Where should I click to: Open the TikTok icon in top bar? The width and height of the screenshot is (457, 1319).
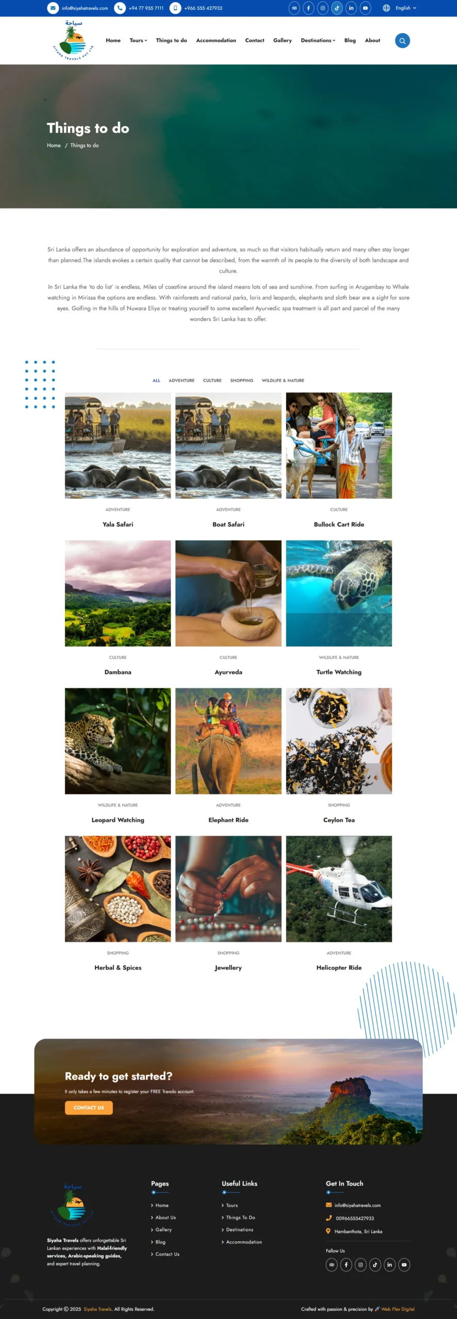337,8
